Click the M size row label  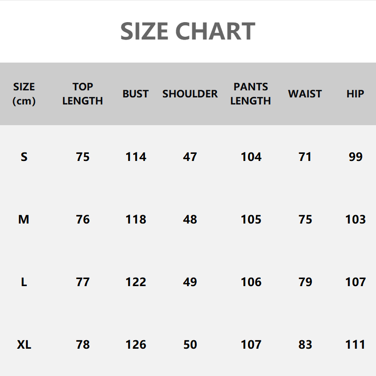click(x=24, y=219)
